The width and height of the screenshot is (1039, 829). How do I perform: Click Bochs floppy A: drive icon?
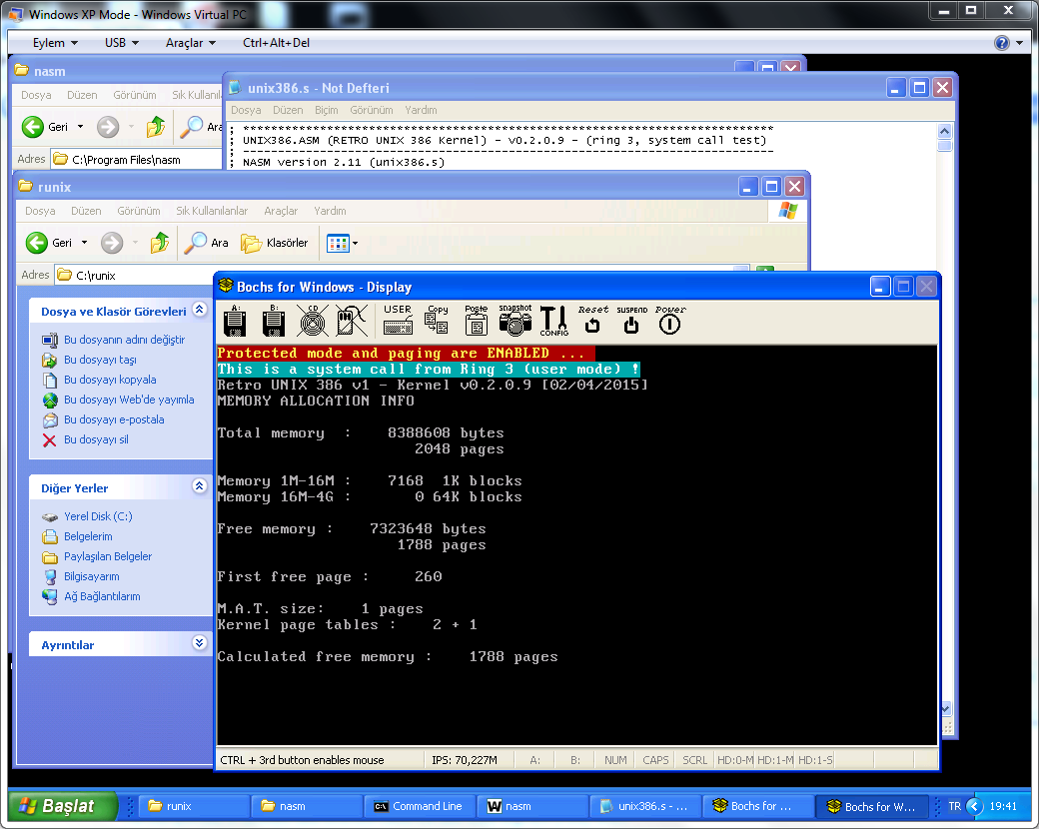click(235, 321)
